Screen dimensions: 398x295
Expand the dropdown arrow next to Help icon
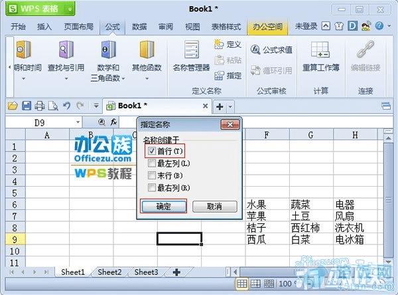389,26
